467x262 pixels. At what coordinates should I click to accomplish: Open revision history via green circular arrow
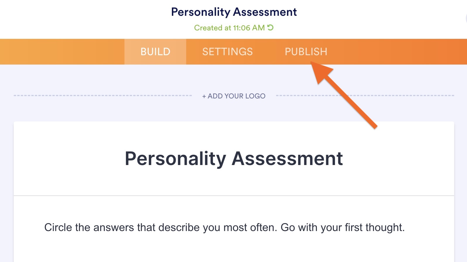pyautogui.click(x=270, y=28)
